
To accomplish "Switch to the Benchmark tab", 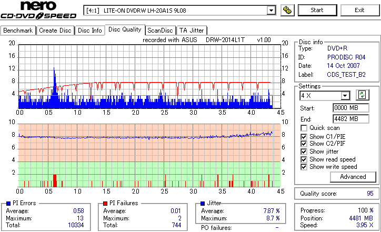I will [x=18, y=31].
